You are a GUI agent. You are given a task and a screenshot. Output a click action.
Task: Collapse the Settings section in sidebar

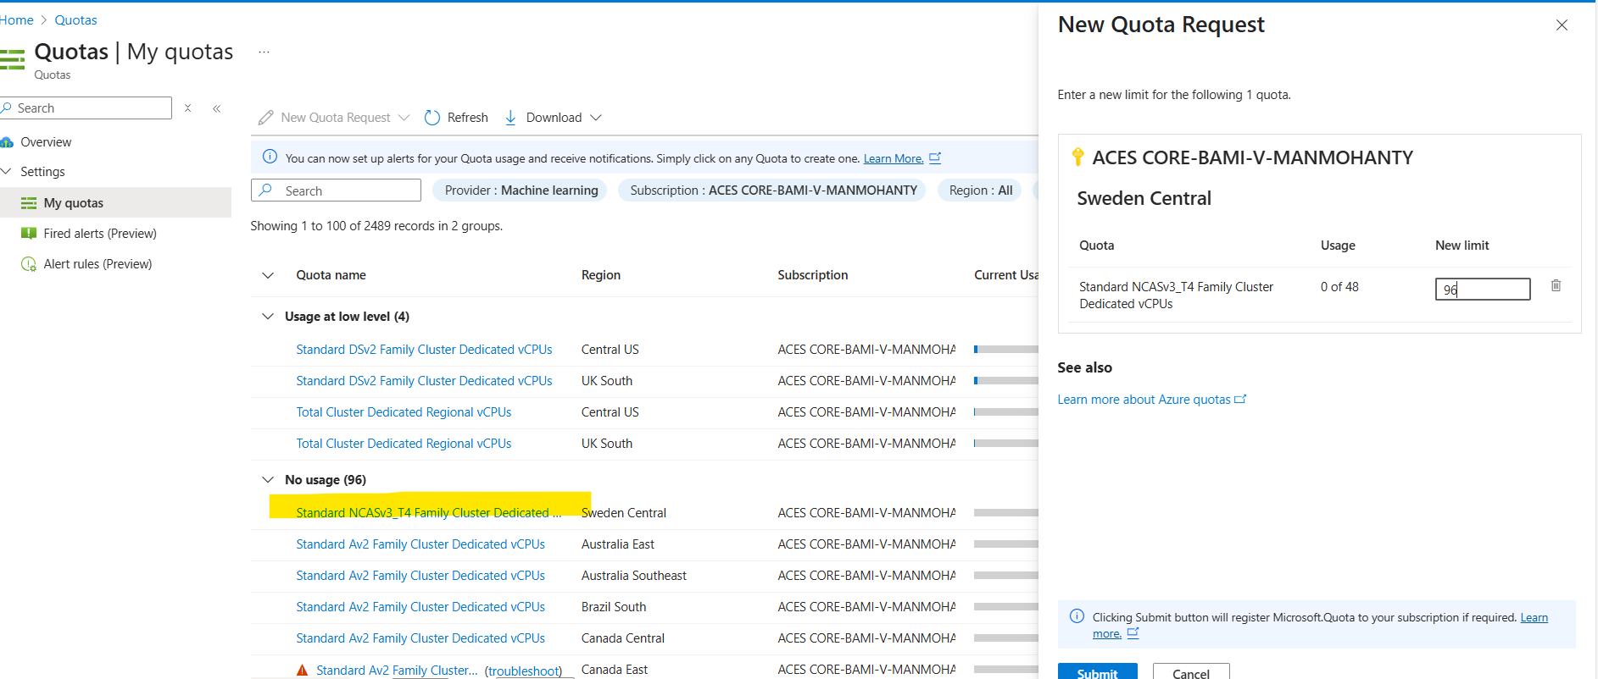tap(7, 172)
